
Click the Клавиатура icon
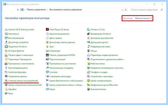click(x=47, y=51)
